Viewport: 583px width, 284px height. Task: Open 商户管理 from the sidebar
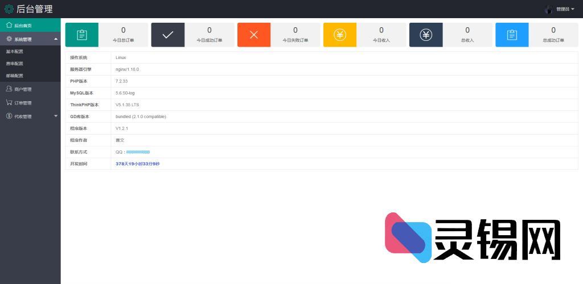(23, 89)
